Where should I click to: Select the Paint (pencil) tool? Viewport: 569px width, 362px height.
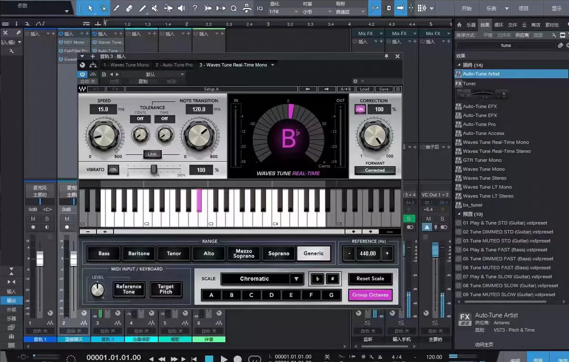(142, 8)
